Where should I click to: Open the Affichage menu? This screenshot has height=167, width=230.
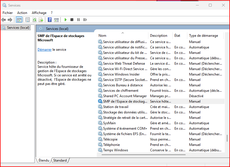39,13
